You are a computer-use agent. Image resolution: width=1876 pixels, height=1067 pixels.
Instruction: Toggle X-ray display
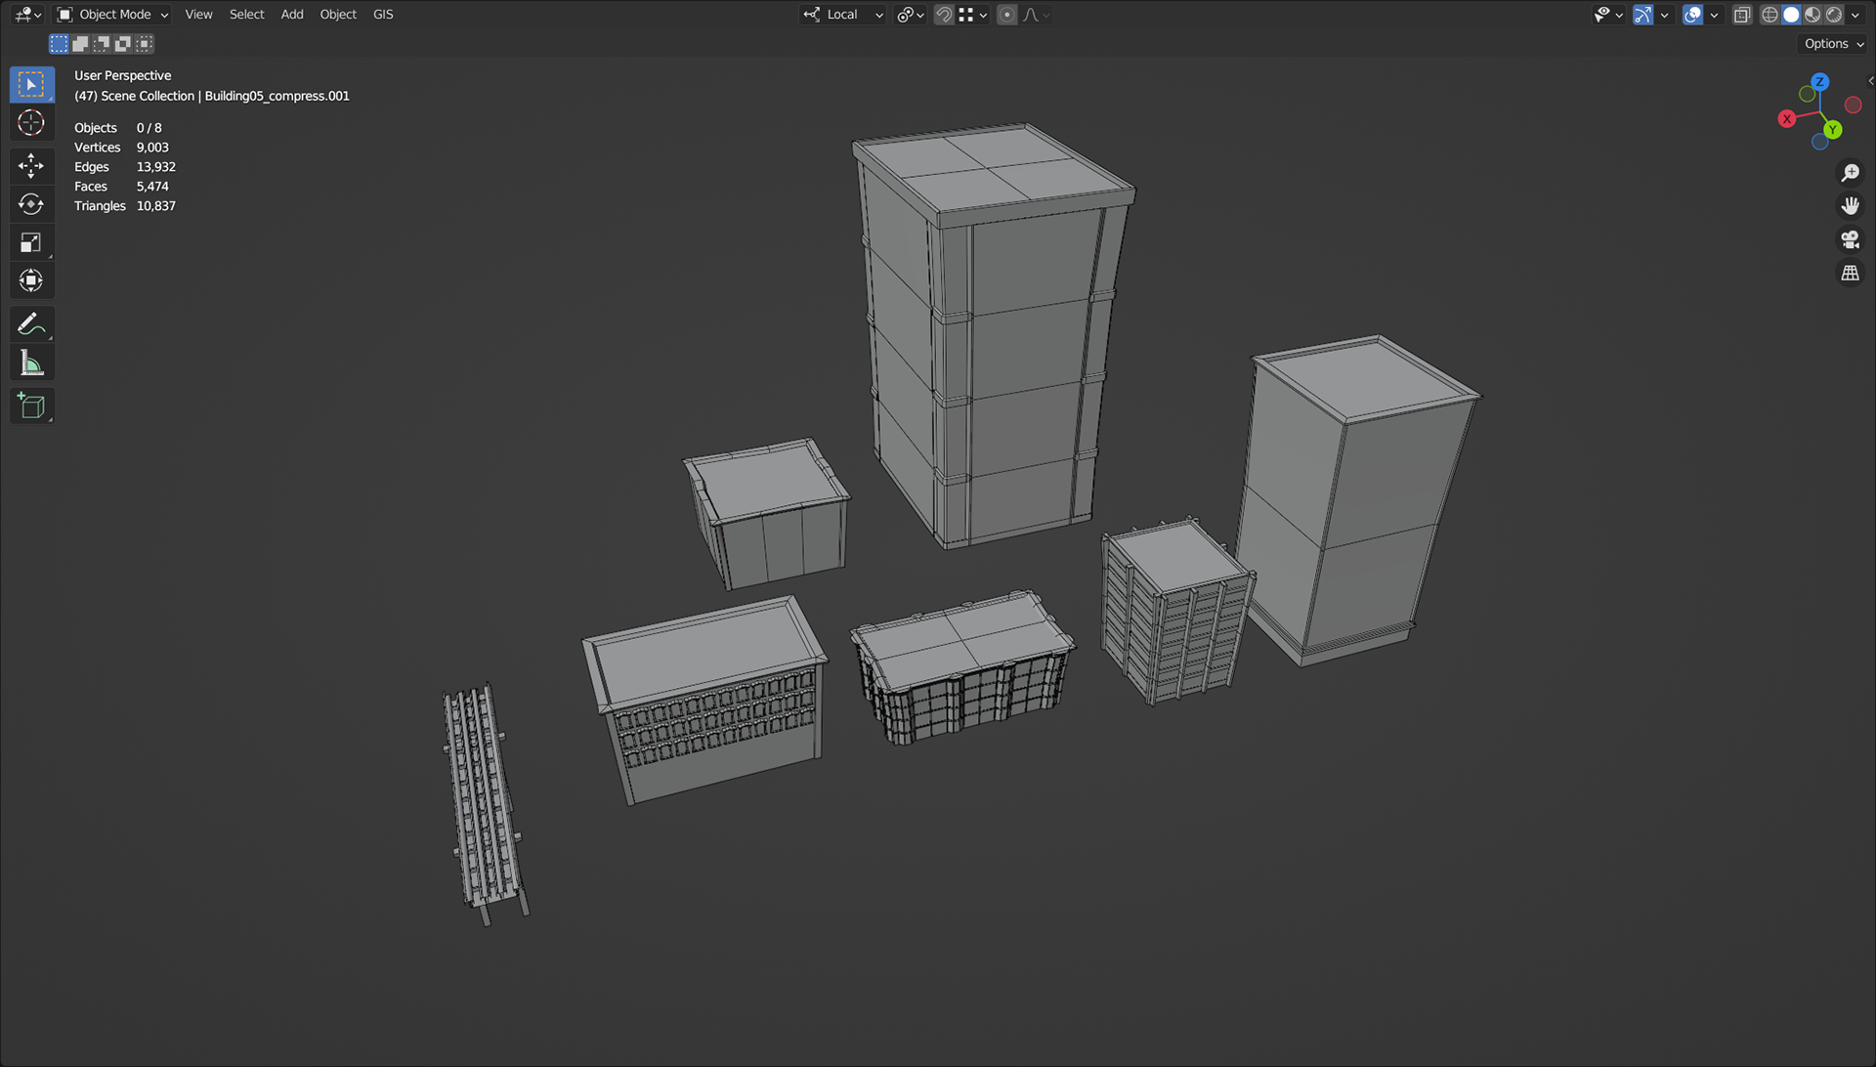pos(1741,15)
